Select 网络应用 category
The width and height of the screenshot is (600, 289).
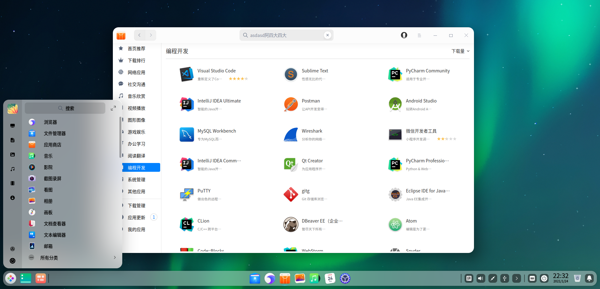(x=137, y=72)
